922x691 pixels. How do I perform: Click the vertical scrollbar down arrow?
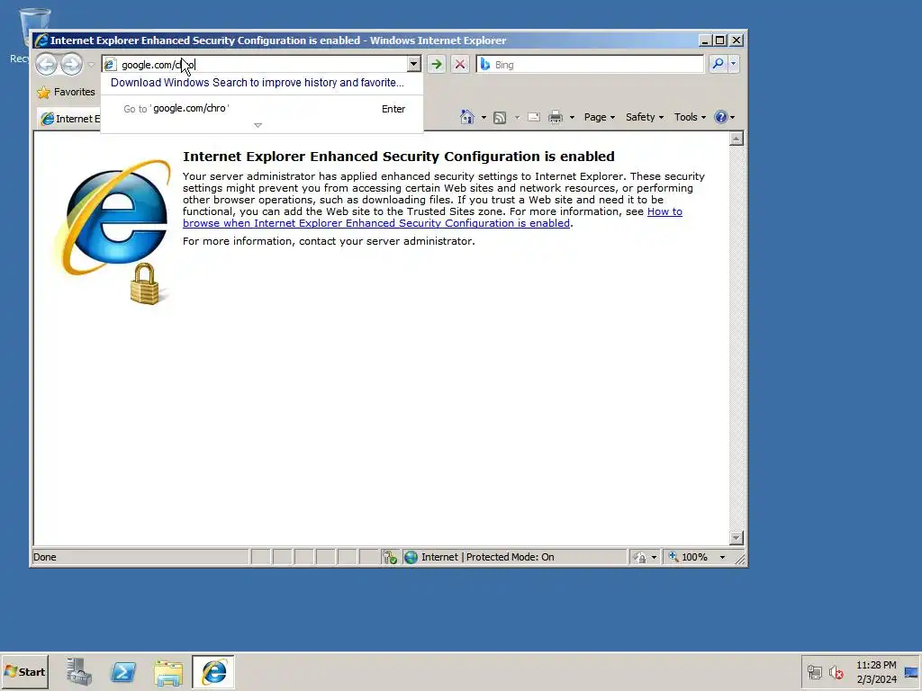tap(737, 538)
